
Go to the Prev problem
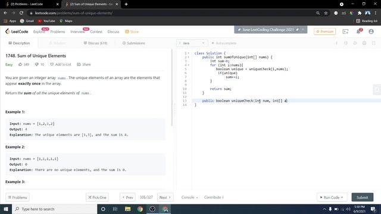[x=127, y=197]
